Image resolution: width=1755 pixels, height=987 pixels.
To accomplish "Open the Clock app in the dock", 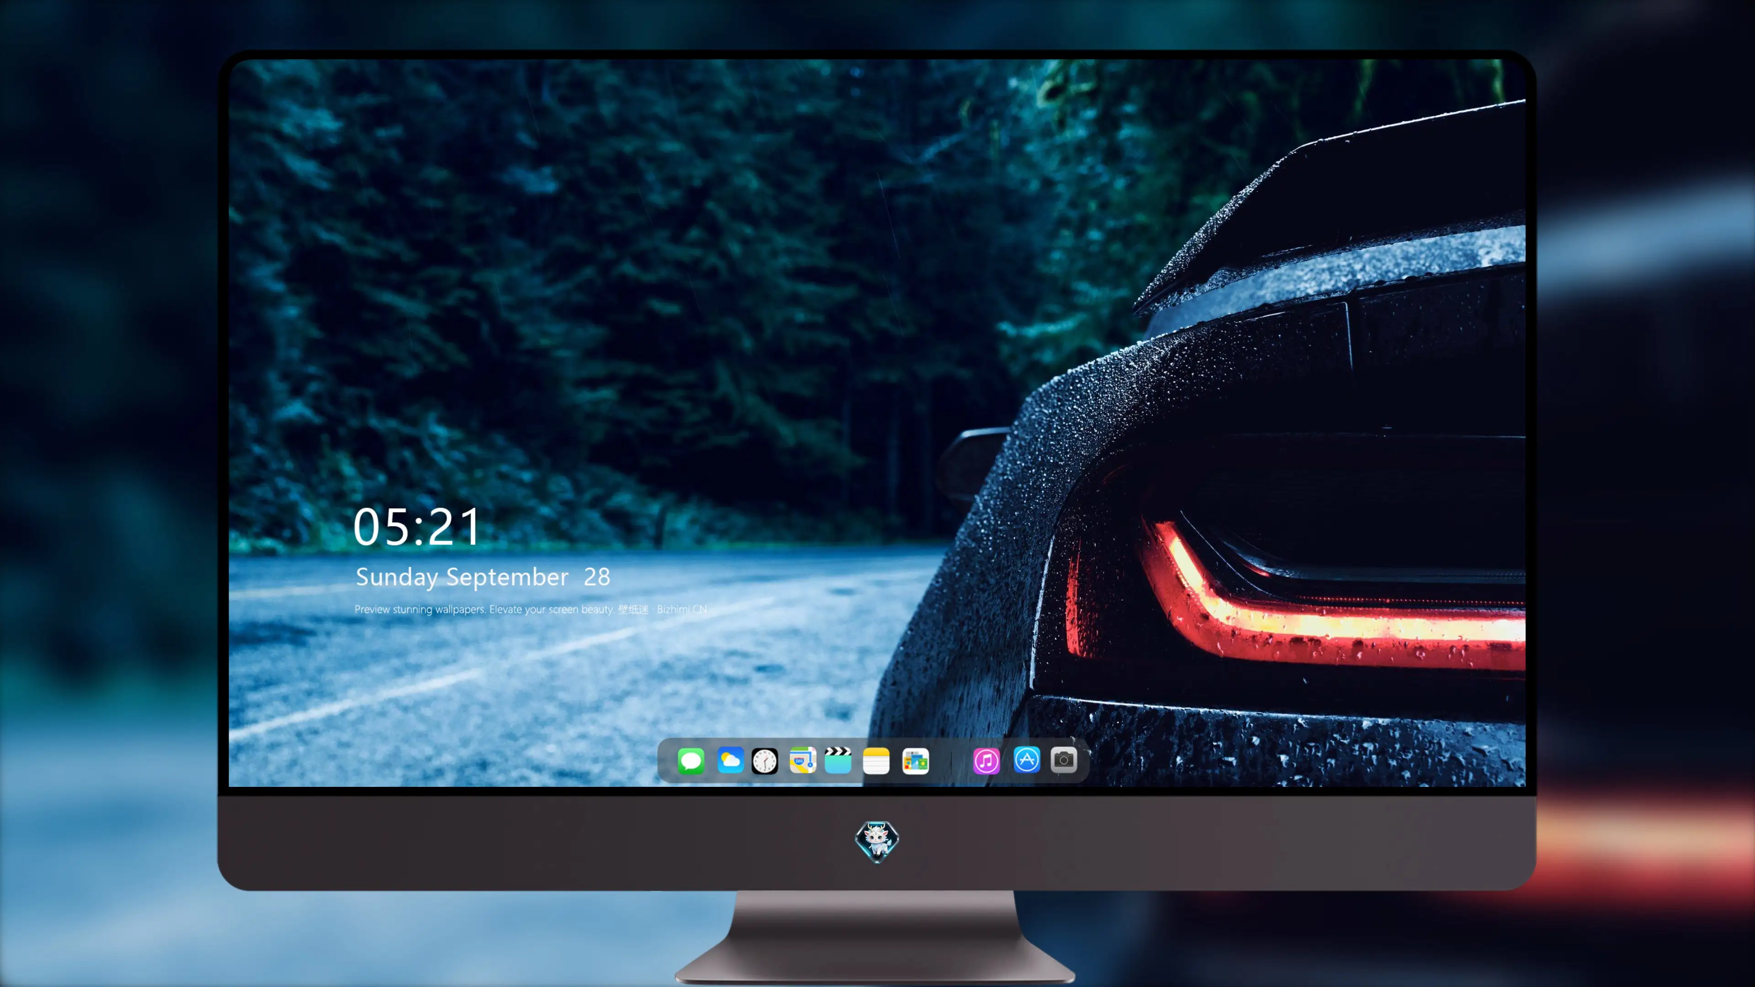I will click(765, 761).
